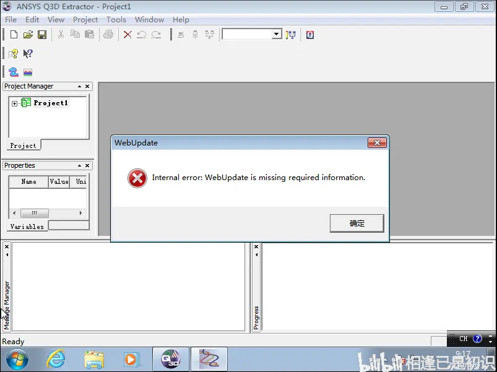Select the Paste clipboard icon
The image size is (497, 372).
tap(89, 34)
